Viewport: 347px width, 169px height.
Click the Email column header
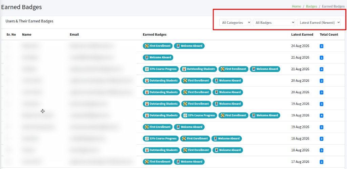[x=74, y=35]
